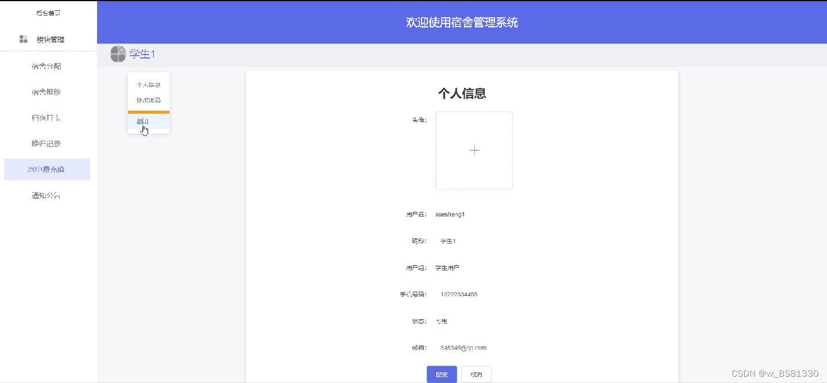Select the 归宿打卡 sidebar item
This screenshot has height=383, width=827.
(x=47, y=118)
